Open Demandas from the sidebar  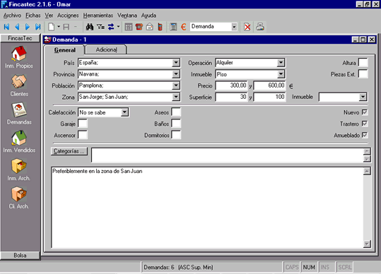(19, 114)
